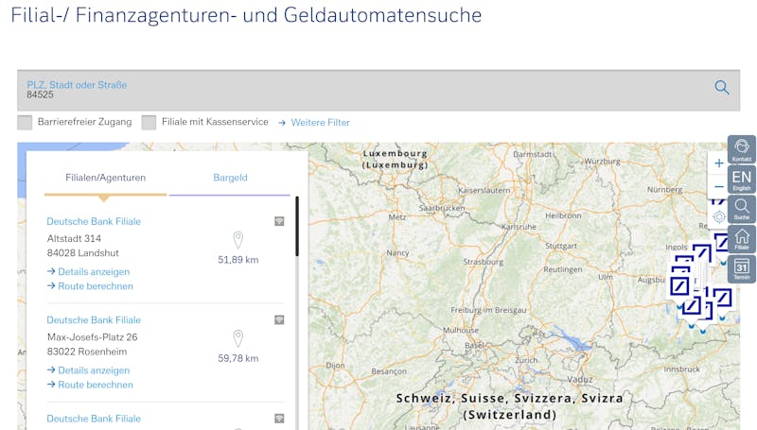Open the Deutsche Bank Filiale Landshut link
Viewport: 757px width, 430px height.
94,221
